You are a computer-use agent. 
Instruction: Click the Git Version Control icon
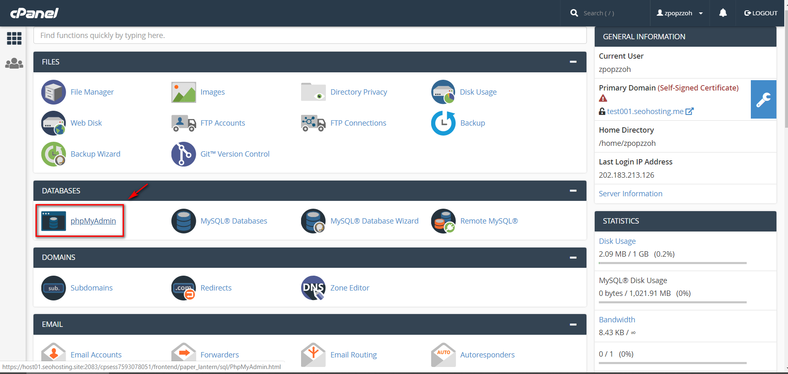(184, 154)
